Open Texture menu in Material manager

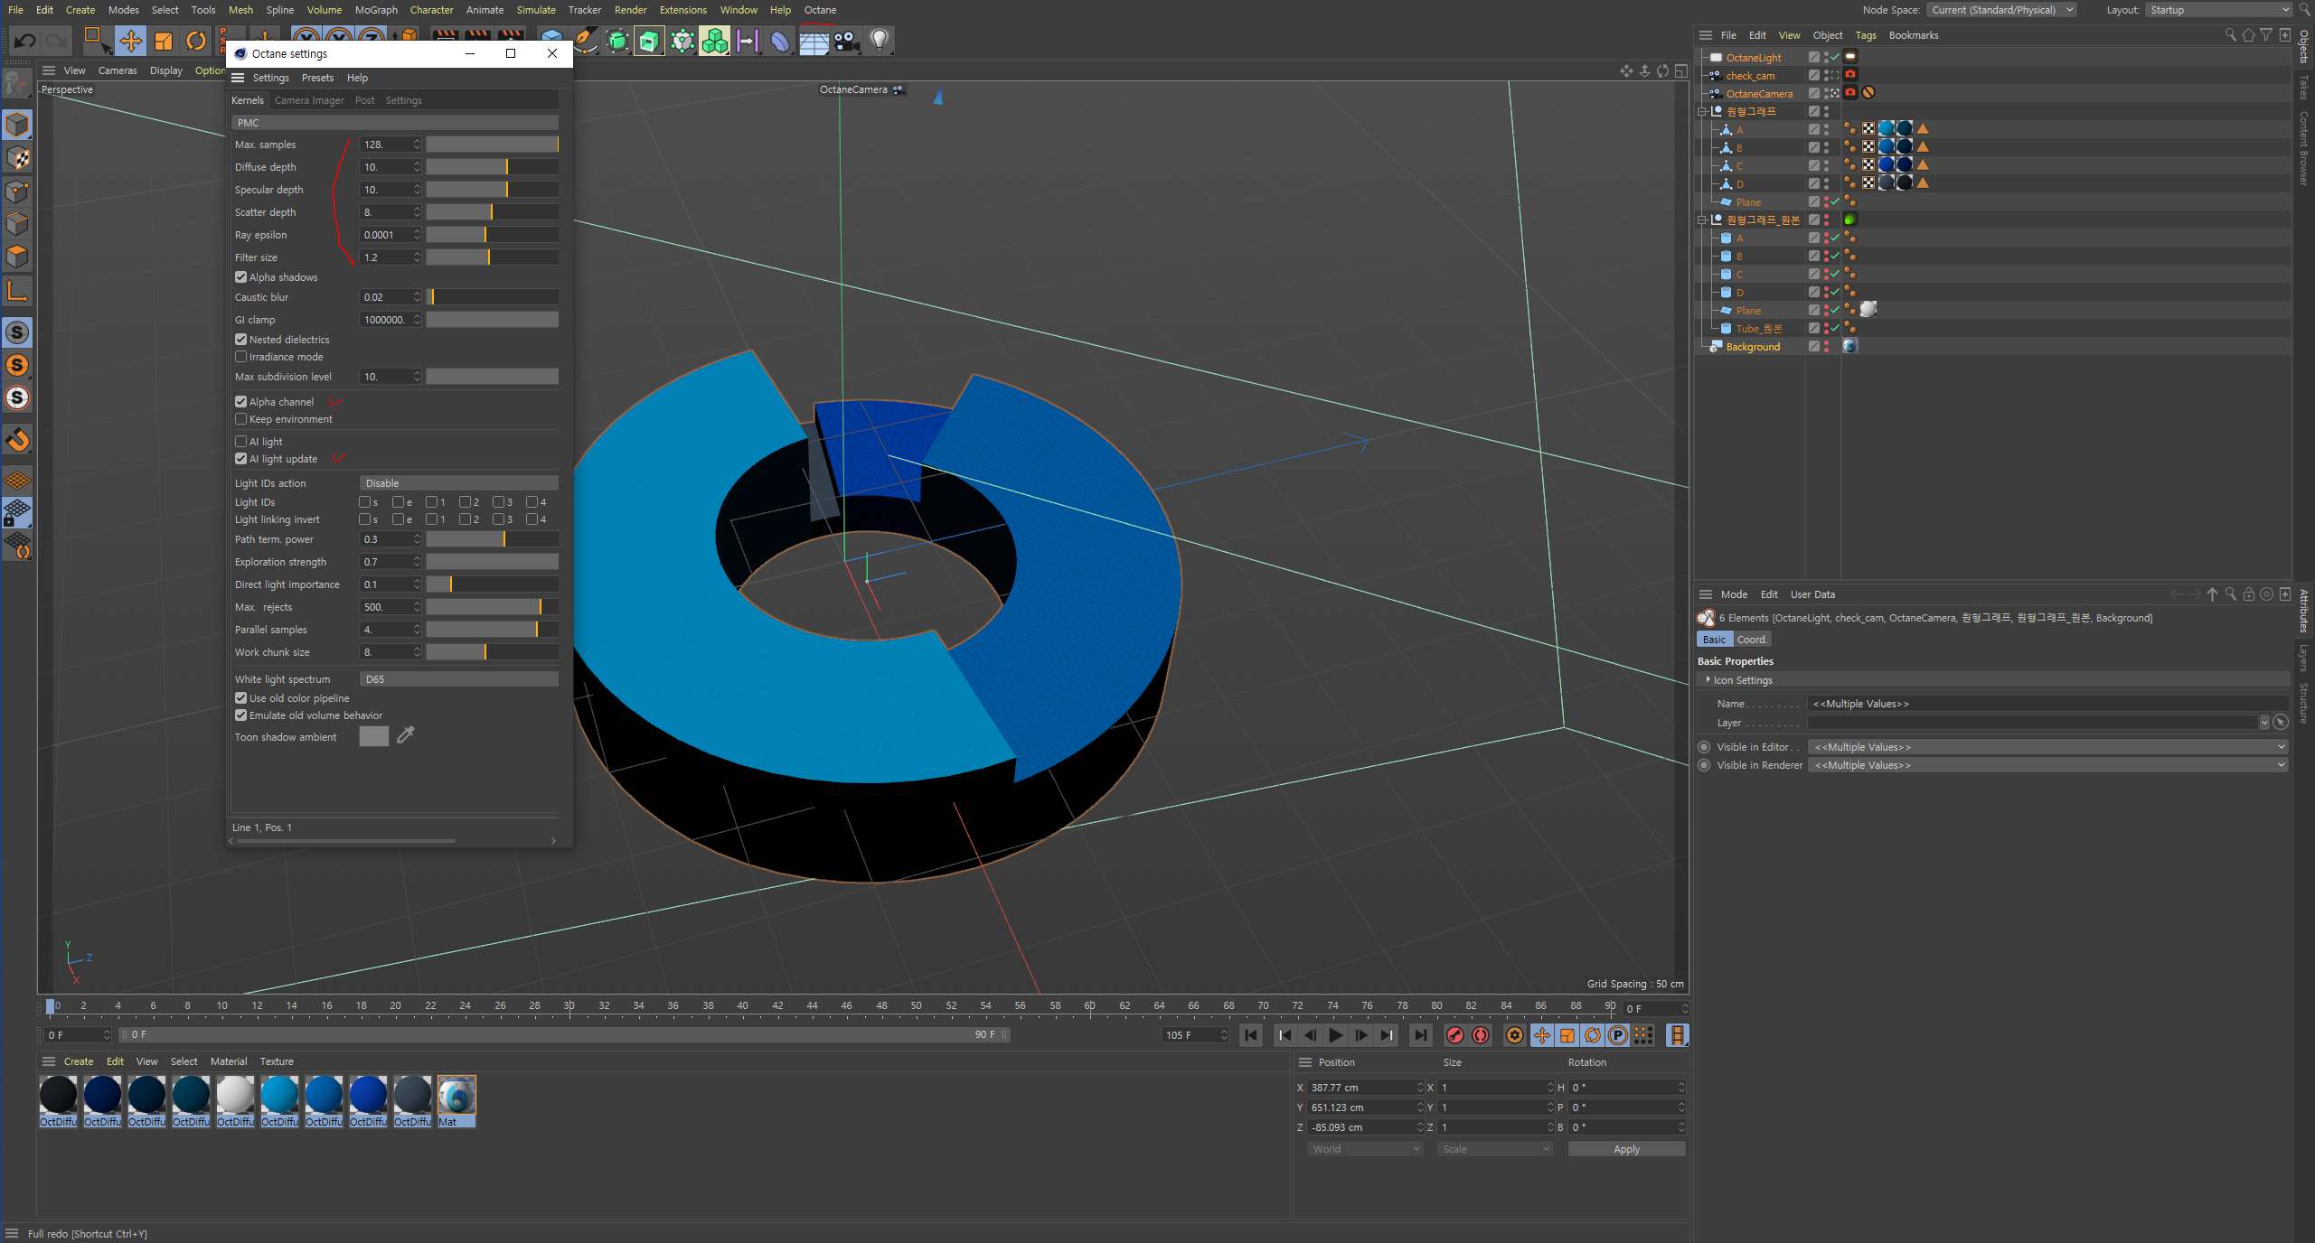[277, 1061]
